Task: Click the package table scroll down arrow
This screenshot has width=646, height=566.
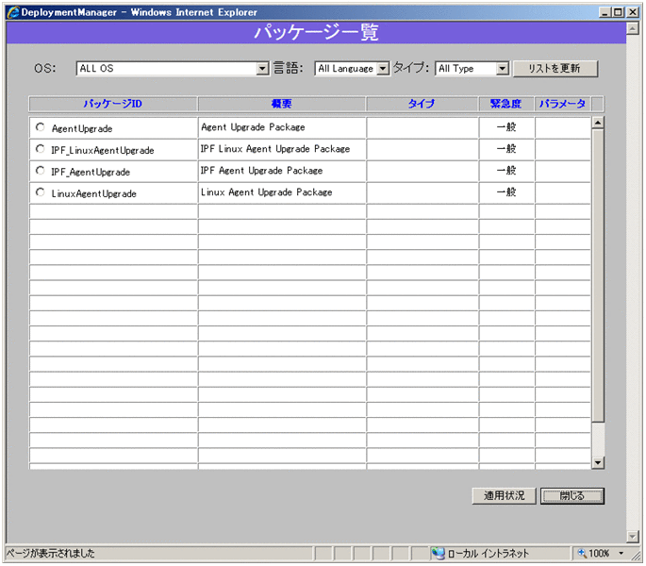Action: pos(597,462)
